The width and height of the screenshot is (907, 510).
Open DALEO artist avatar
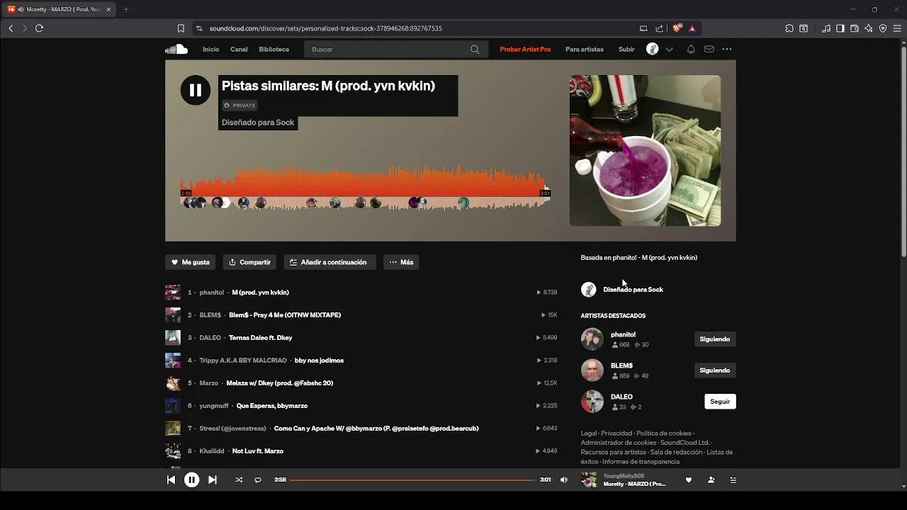click(592, 402)
